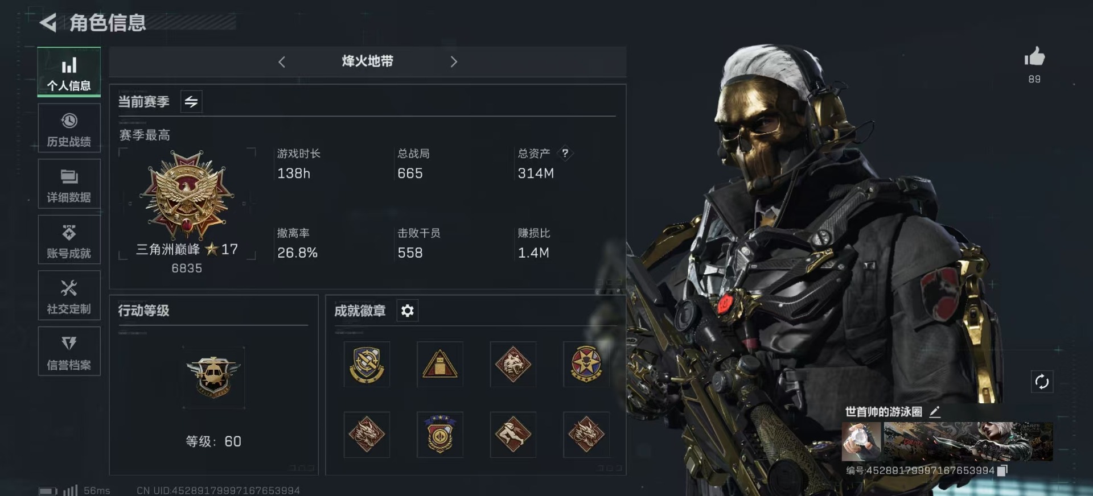Edit the 世首帅的游泳圈 nickname pencil
The width and height of the screenshot is (1093, 496).
coord(935,412)
